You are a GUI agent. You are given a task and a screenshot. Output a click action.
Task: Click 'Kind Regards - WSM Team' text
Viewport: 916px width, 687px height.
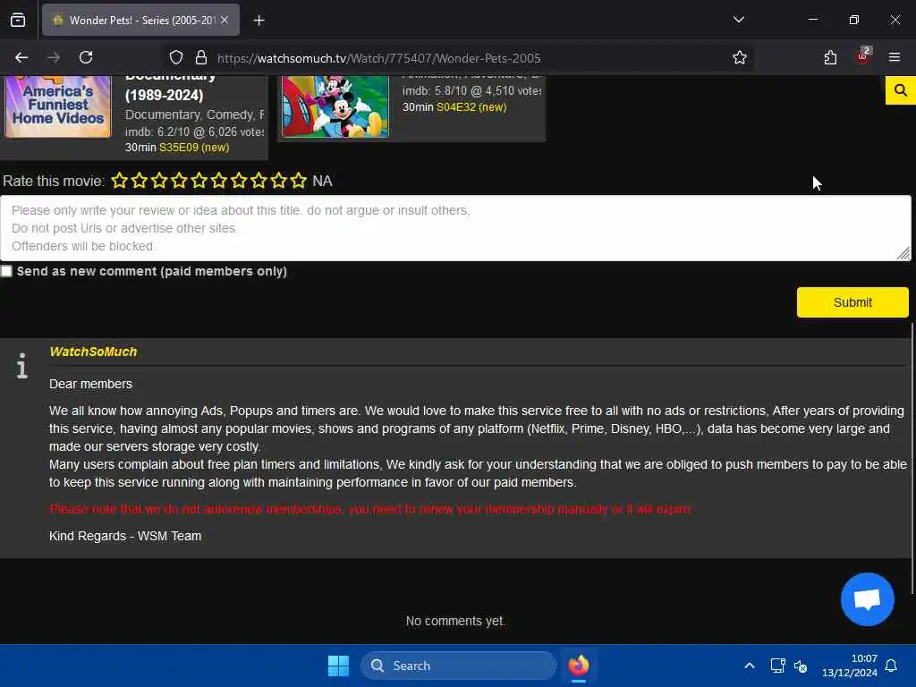(x=125, y=537)
